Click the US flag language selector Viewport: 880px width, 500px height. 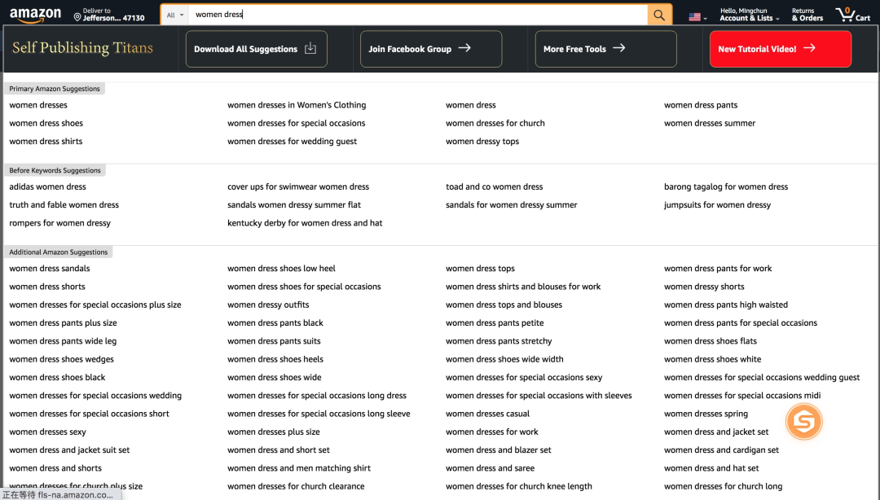coord(697,17)
